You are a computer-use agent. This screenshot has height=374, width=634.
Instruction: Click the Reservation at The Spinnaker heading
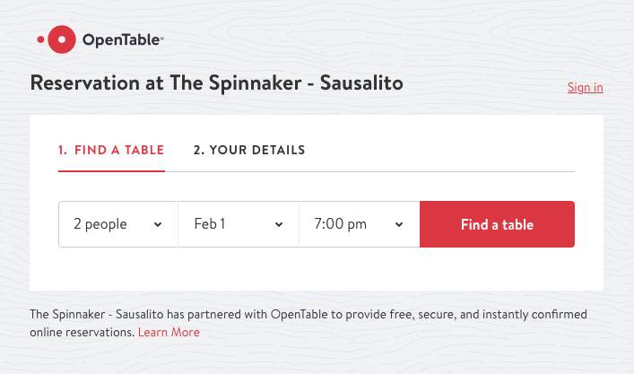[217, 83]
